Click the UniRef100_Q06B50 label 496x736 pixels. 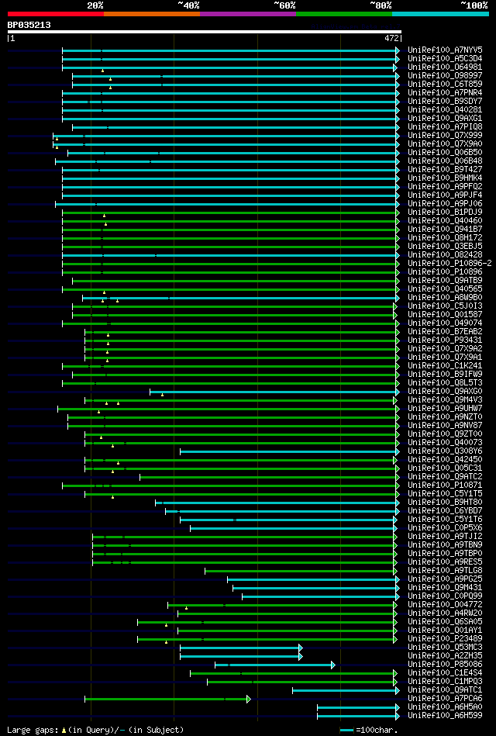(x=445, y=152)
